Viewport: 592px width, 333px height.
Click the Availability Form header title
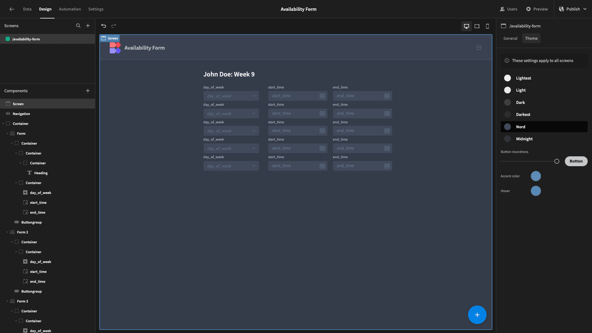[144, 48]
